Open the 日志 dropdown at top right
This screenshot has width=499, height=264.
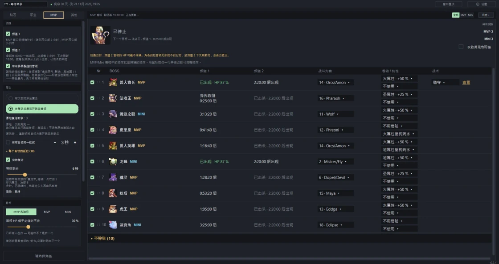point(486,15)
